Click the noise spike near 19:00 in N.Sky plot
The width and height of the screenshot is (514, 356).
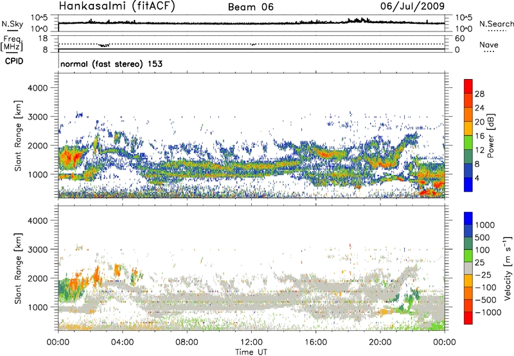(362, 20)
